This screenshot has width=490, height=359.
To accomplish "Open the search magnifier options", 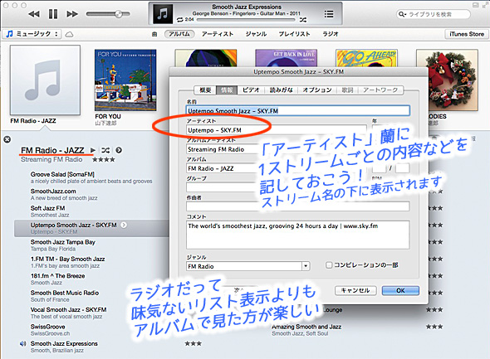I will [x=402, y=14].
